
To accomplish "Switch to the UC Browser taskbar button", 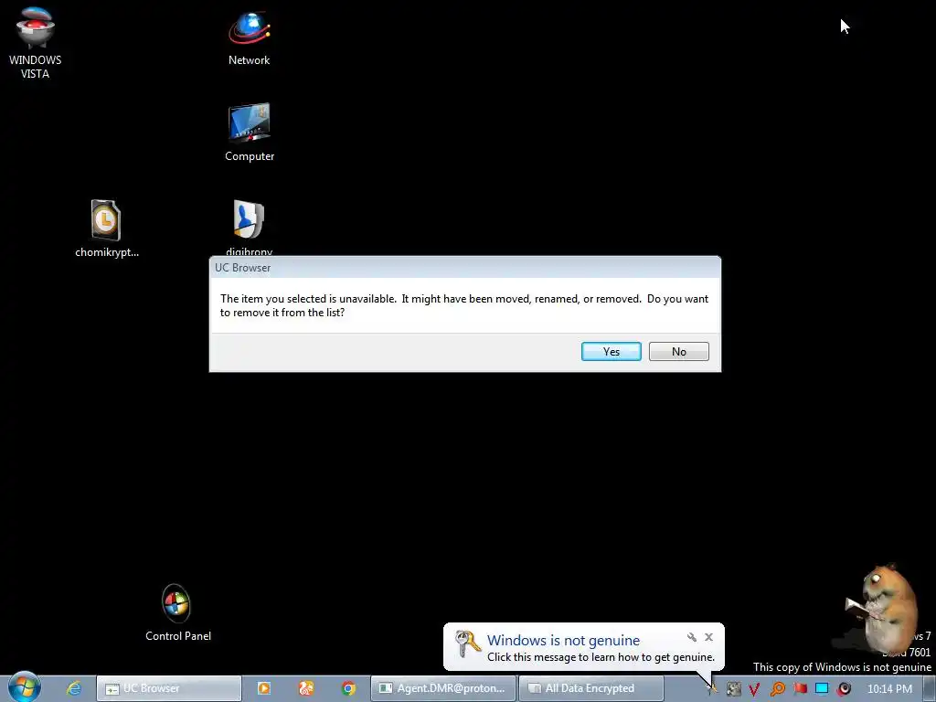I will pyautogui.click(x=169, y=688).
